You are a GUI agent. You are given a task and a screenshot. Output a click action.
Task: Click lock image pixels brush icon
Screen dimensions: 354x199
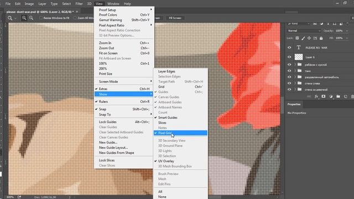click(303, 38)
